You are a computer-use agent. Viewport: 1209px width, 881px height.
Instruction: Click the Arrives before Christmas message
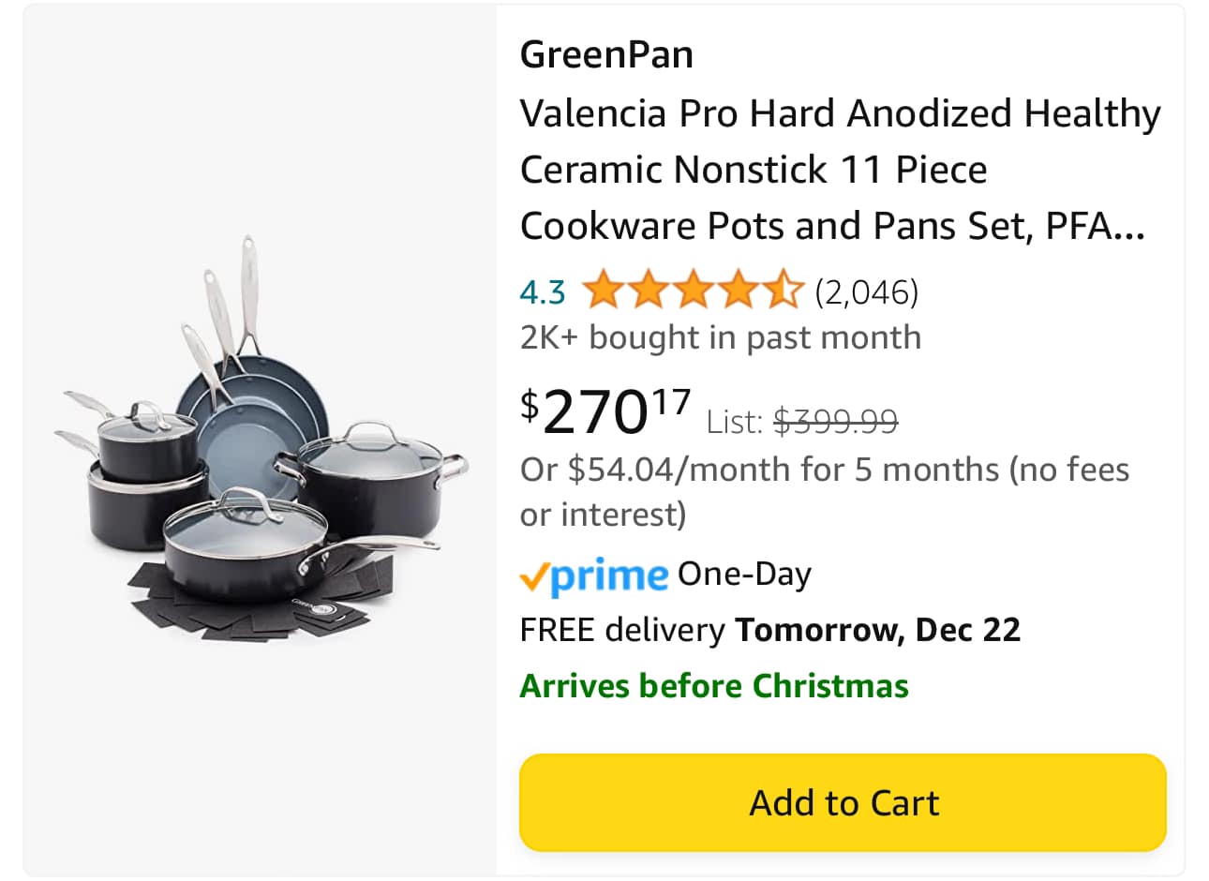point(714,686)
